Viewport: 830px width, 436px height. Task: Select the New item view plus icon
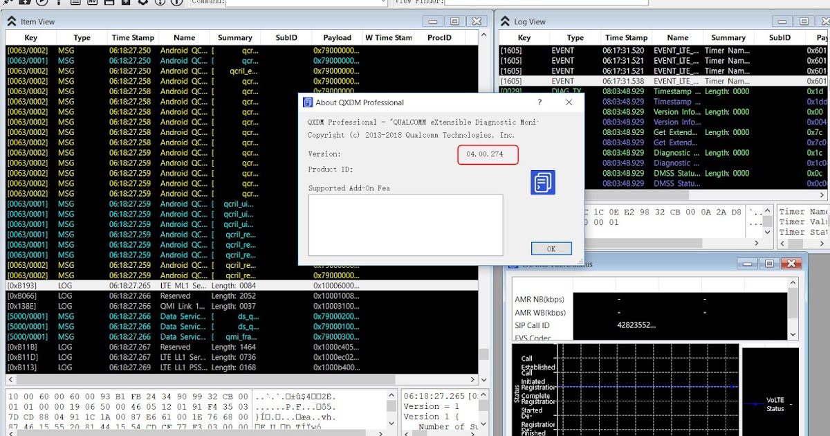coord(125,3)
